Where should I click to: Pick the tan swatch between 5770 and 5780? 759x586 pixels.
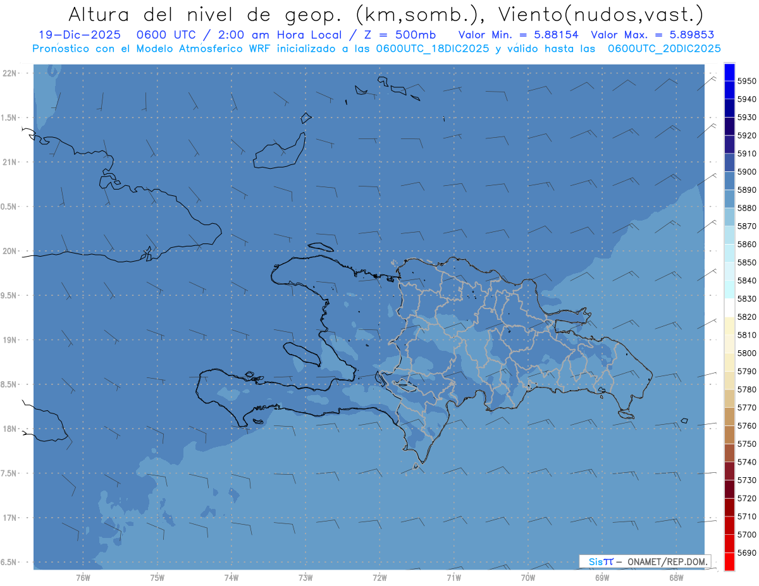click(729, 398)
